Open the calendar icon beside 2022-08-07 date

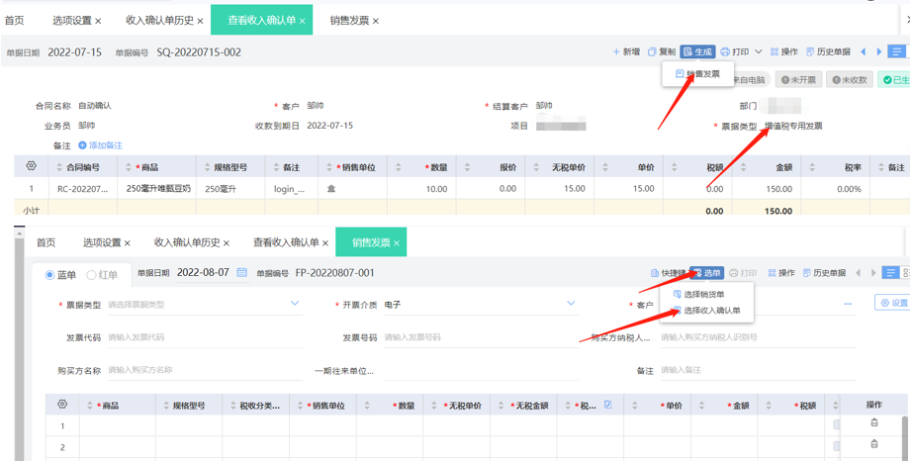[x=241, y=273]
